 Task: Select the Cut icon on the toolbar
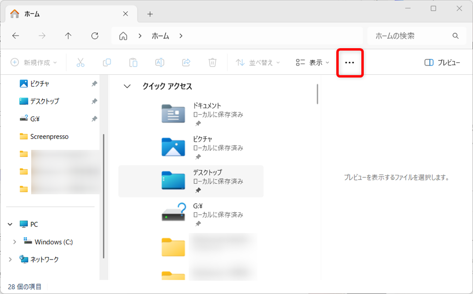point(80,62)
